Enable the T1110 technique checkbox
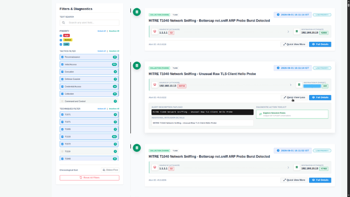 click(62, 151)
